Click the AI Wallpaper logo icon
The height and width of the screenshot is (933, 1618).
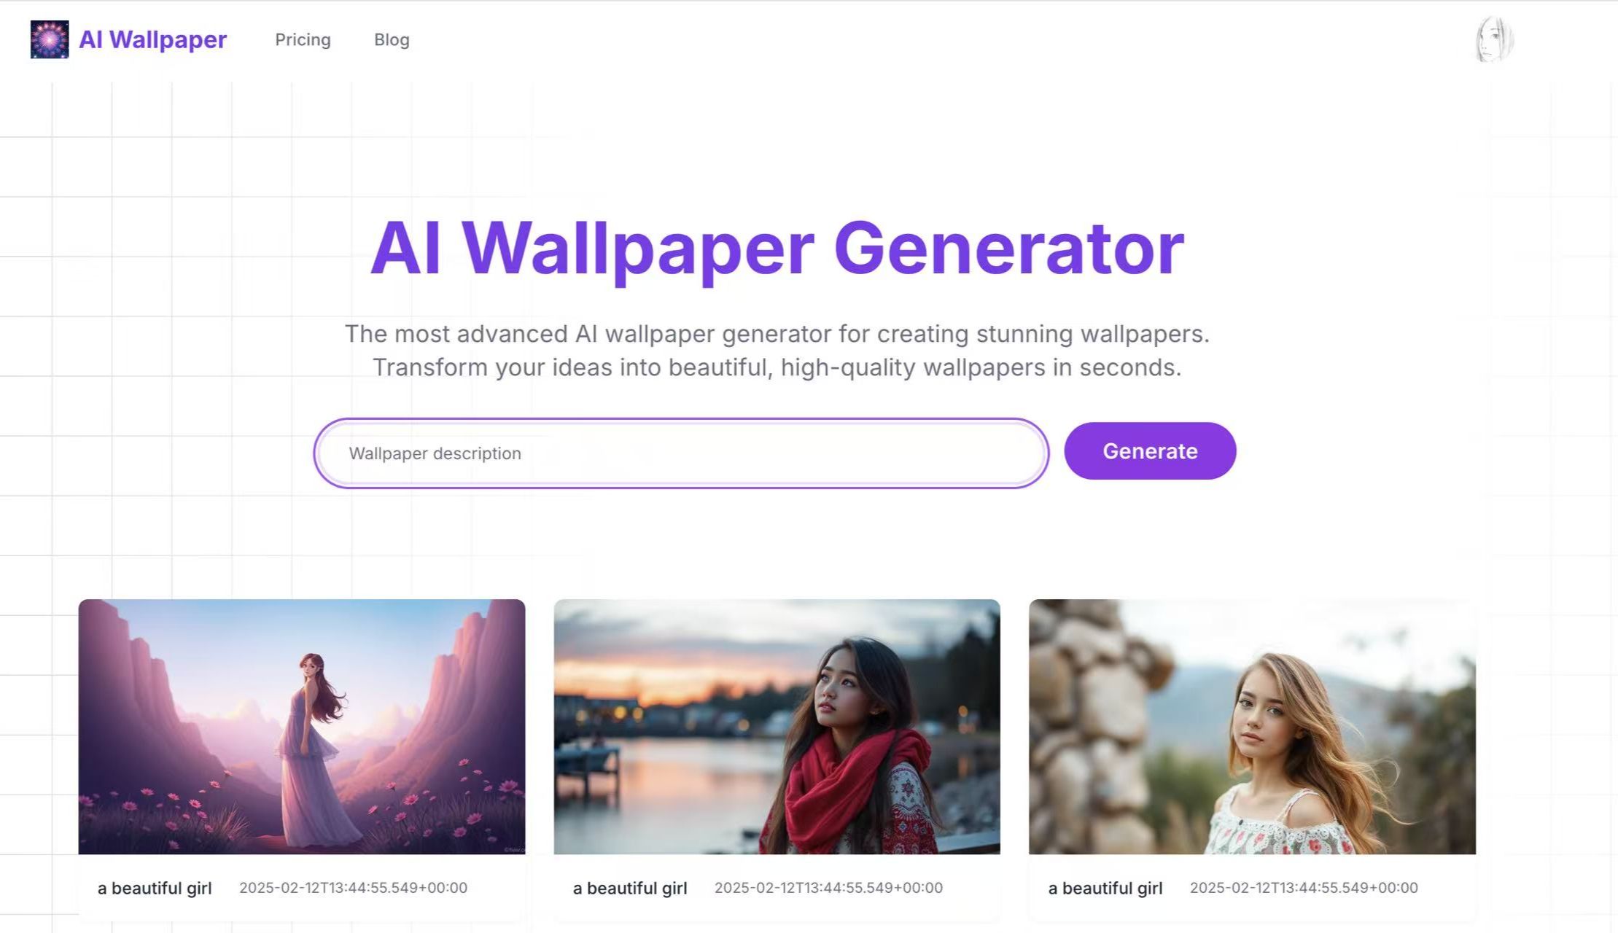click(50, 39)
